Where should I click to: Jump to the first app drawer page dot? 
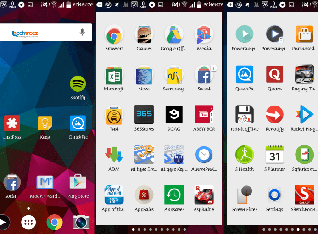[133, 229]
